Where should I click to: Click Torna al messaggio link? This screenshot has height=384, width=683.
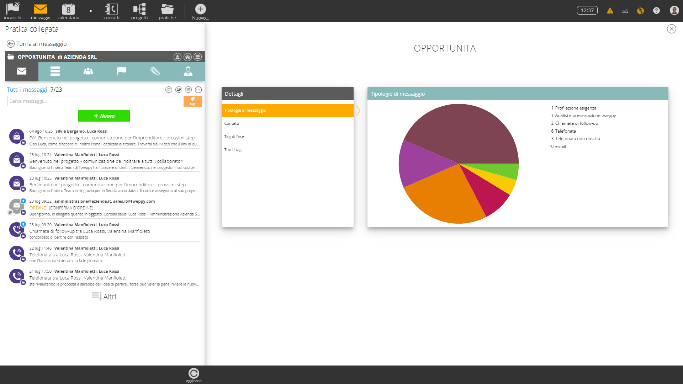pos(41,44)
